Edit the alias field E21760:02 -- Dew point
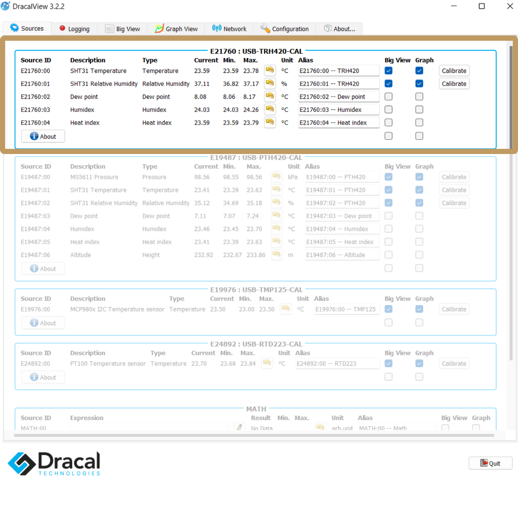The width and height of the screenshot is (518, 518). [x=339, y=96]
